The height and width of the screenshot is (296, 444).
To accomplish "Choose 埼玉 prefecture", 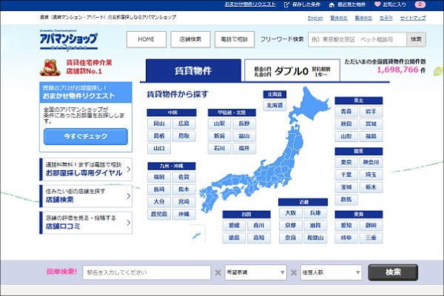I will 371,175.
